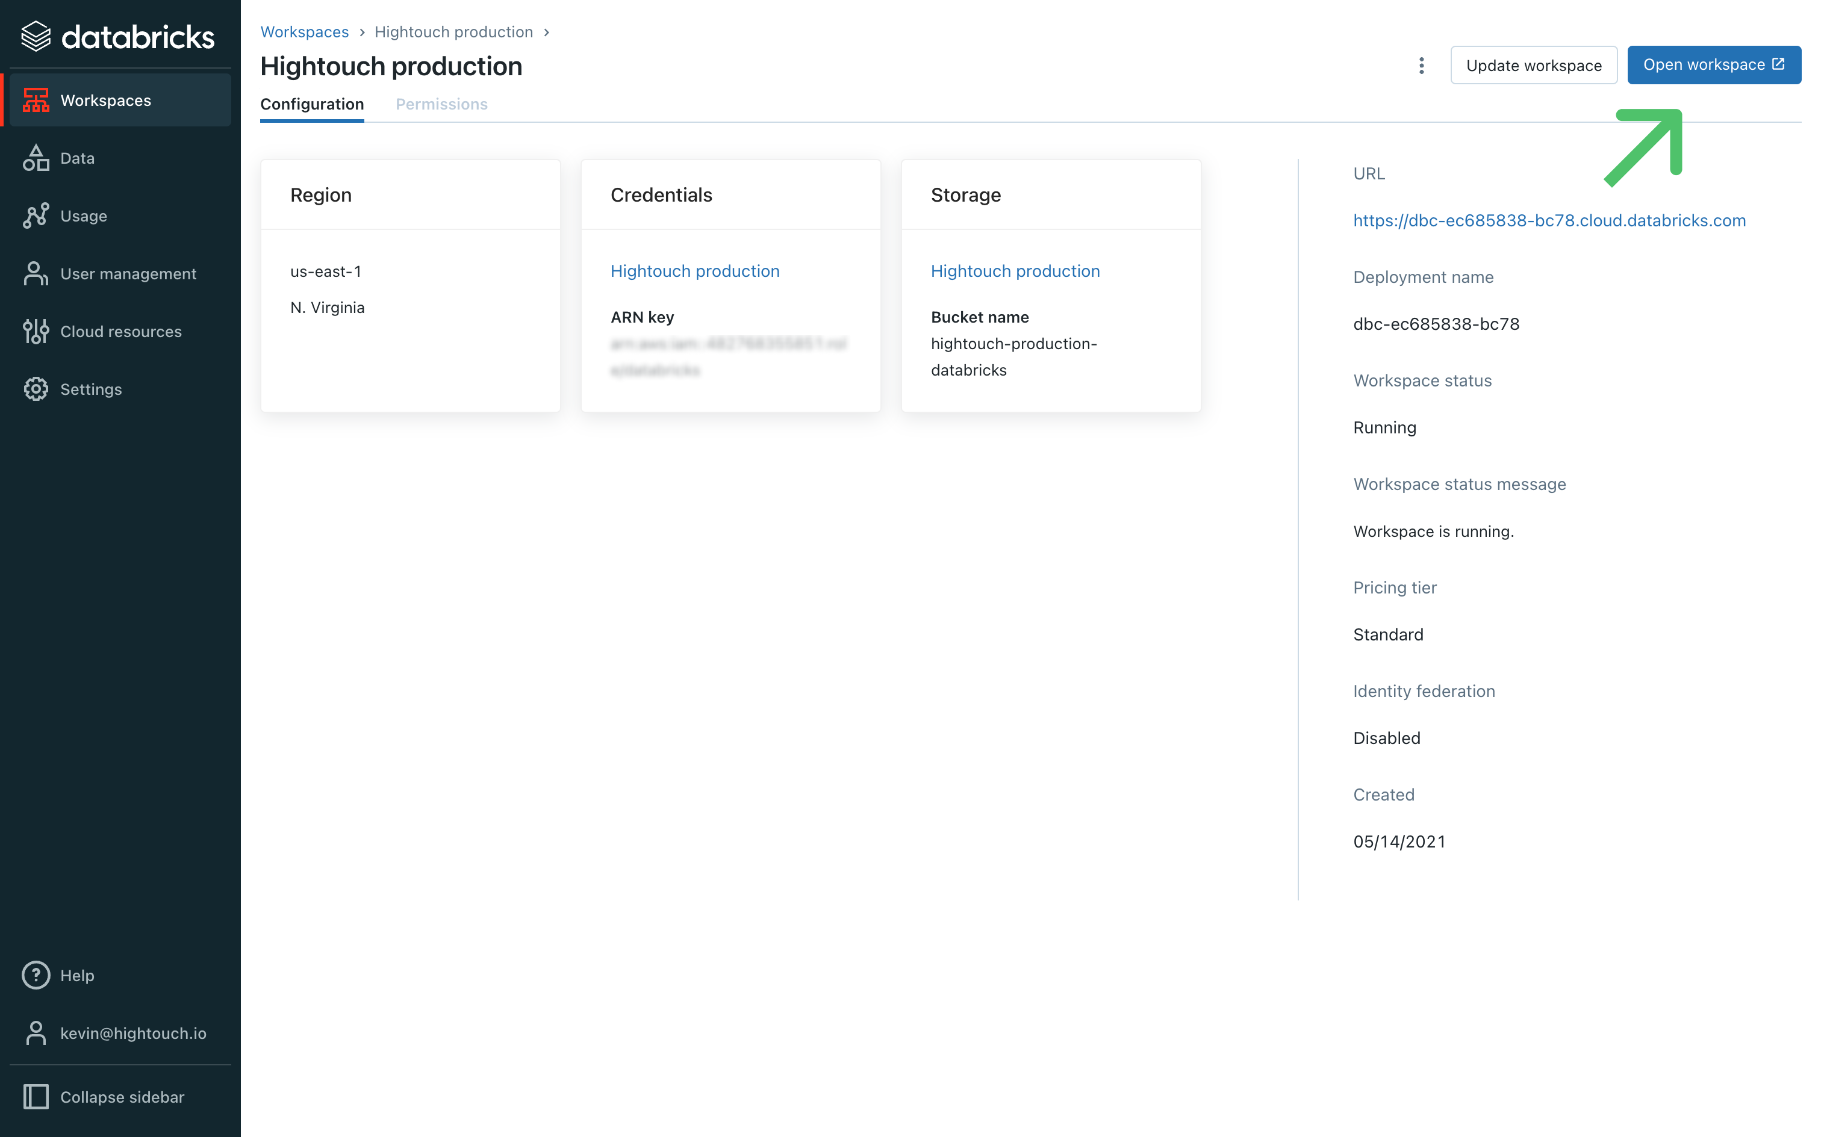Select the deployment name dbc-ec685838-bc78

tap(1436, 324)
